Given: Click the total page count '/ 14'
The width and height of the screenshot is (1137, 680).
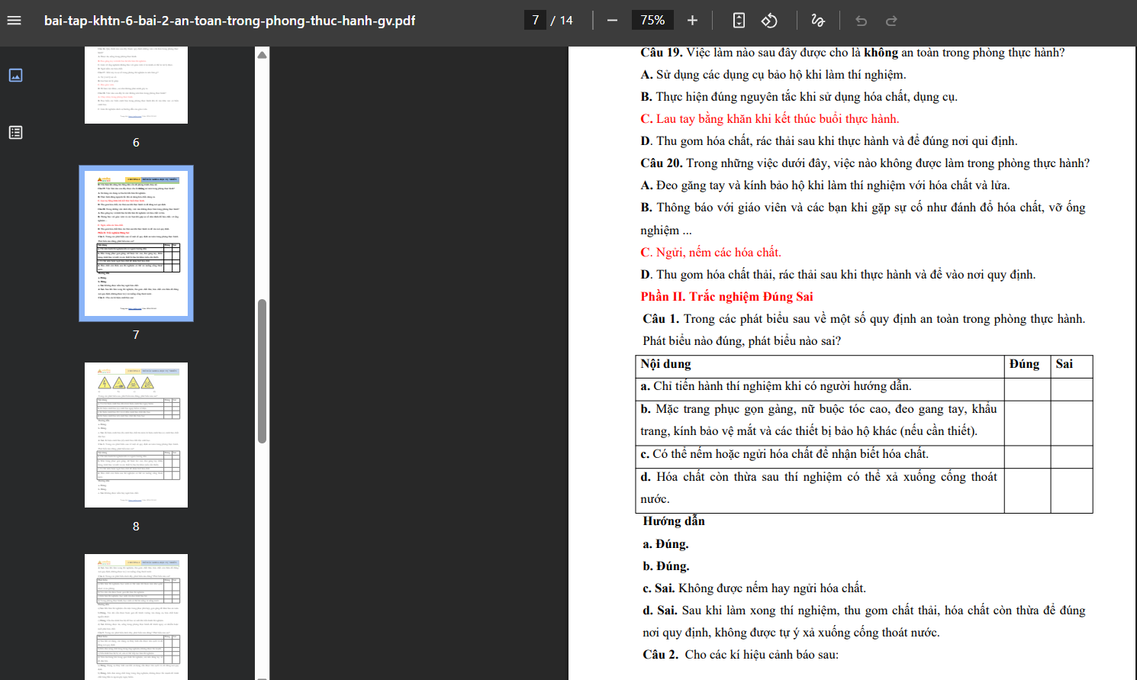Looking at the screenshot, I should coord(562,21).
